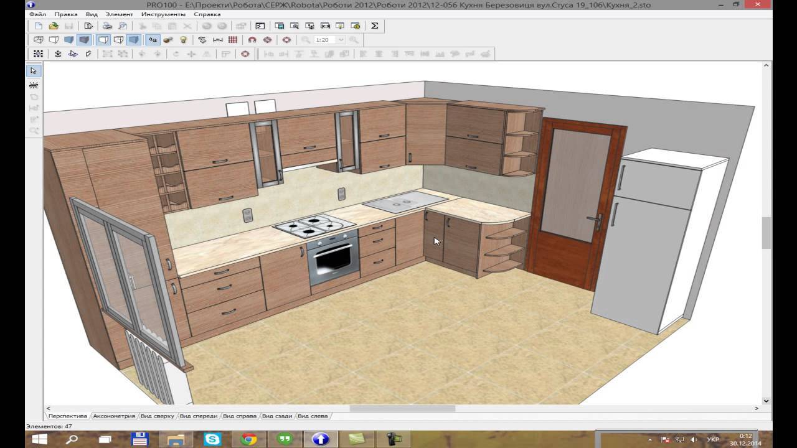Click the light bulb lighting icon
Screen dimensions: 797x448
click(x=184, y=40)
